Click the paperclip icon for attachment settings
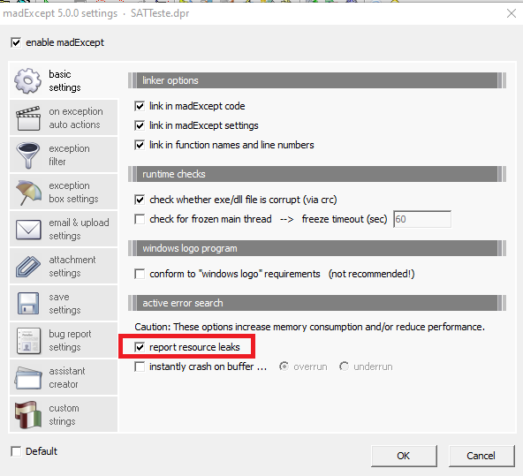523x476 pixels. (x=28, y=267)
